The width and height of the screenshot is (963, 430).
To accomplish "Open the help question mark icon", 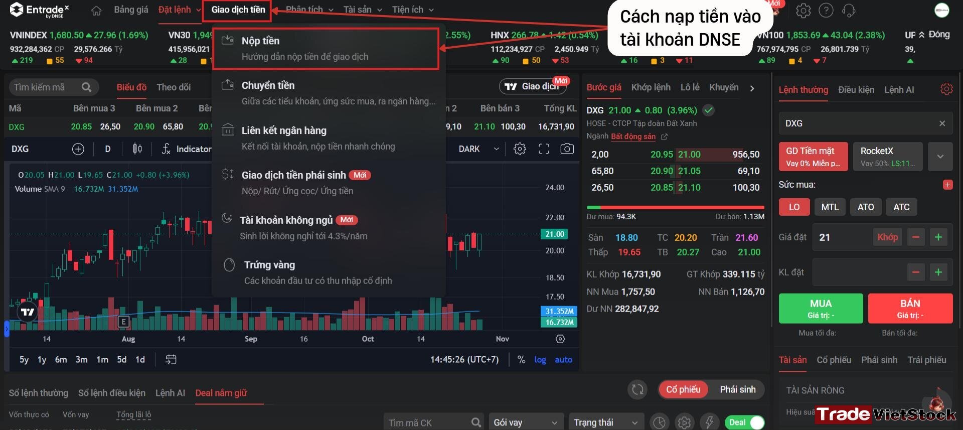I will click(x=826, y=11).
